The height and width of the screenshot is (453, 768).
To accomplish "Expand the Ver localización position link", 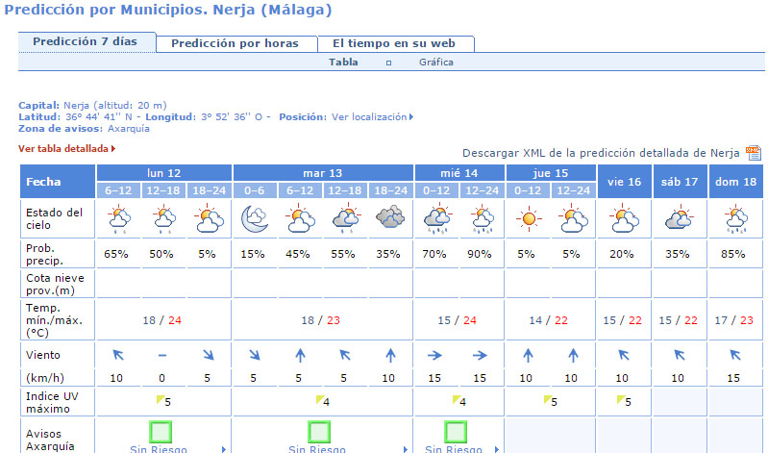I will pos(372,116).
